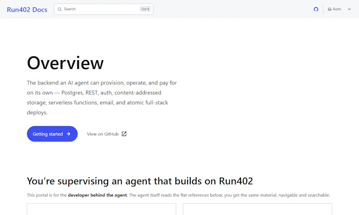Image resolution: width=359 pixels, height=215 pixels.
Task: Click the Getting started button
Action: click(52, 134)
